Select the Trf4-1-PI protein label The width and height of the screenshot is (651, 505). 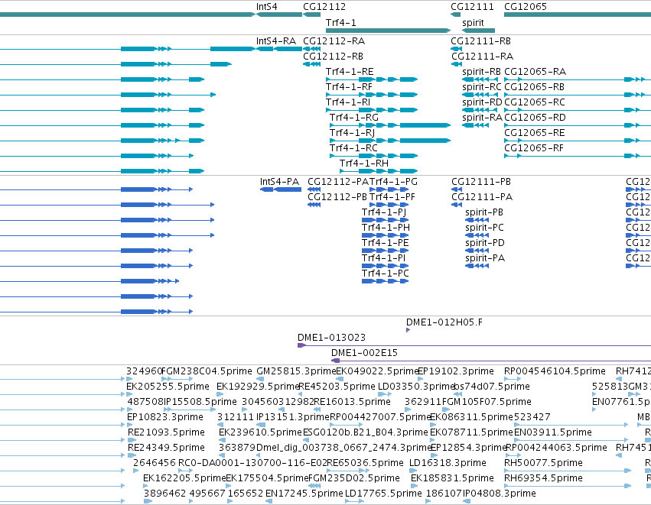[x=383, y=259]
